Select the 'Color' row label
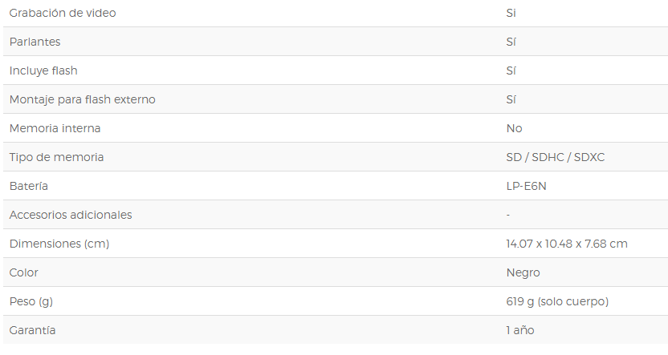 click(24, 273)
